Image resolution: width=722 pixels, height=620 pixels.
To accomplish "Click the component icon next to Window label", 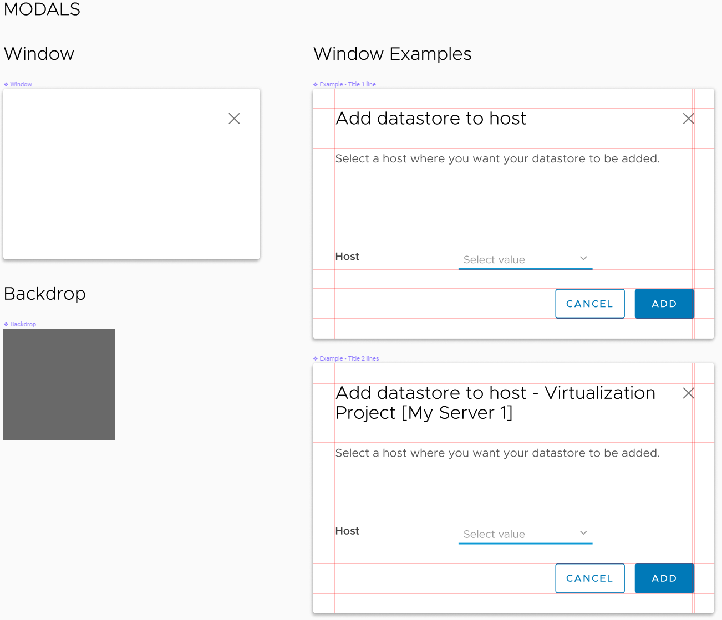I will (x=6, y=85).
